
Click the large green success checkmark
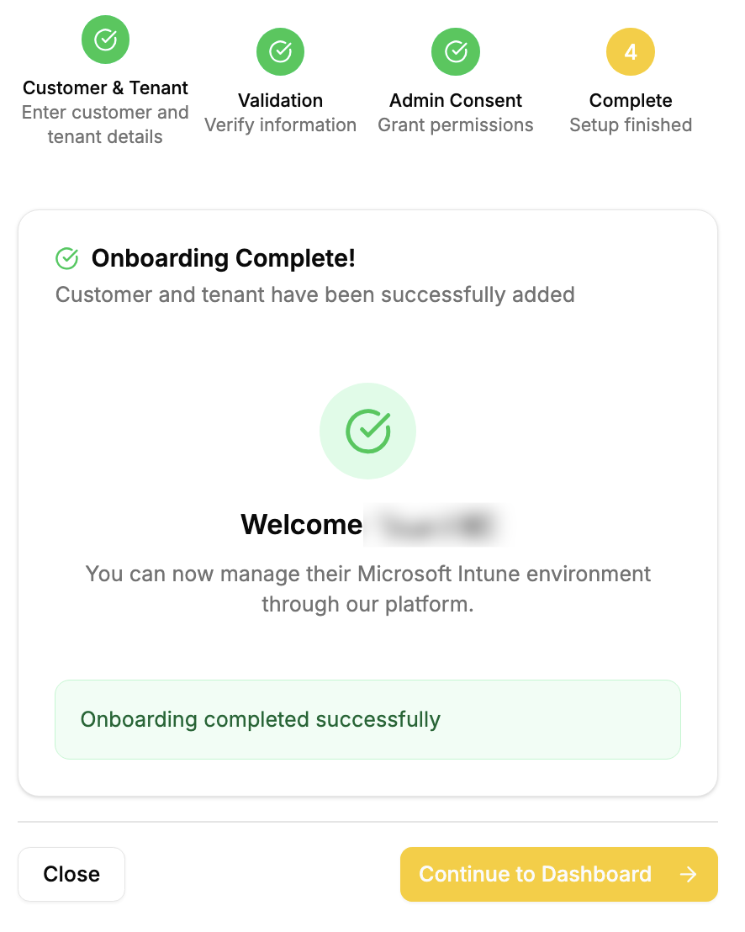(367, 431)
